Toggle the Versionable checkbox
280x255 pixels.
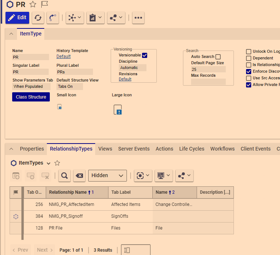145,55
